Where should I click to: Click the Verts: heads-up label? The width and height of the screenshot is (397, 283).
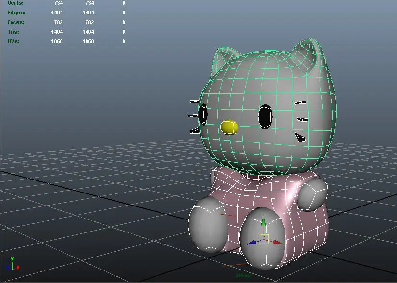point(15,3)
